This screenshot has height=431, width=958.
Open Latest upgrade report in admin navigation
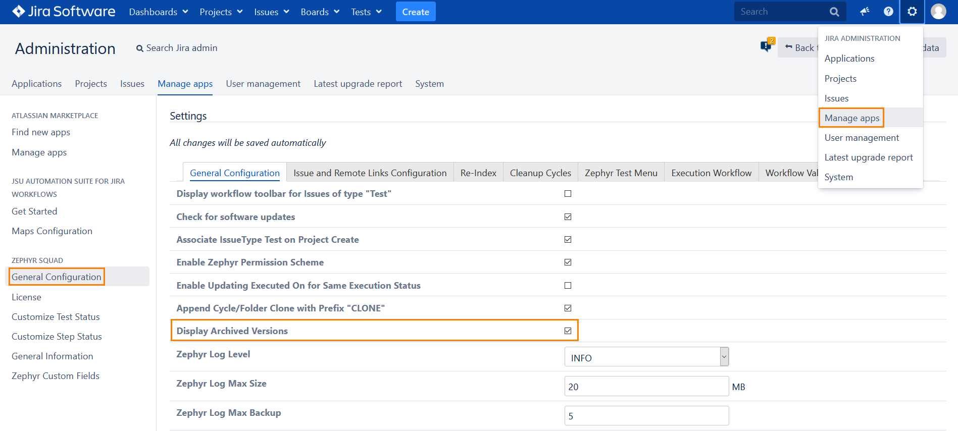coord(358,84)
